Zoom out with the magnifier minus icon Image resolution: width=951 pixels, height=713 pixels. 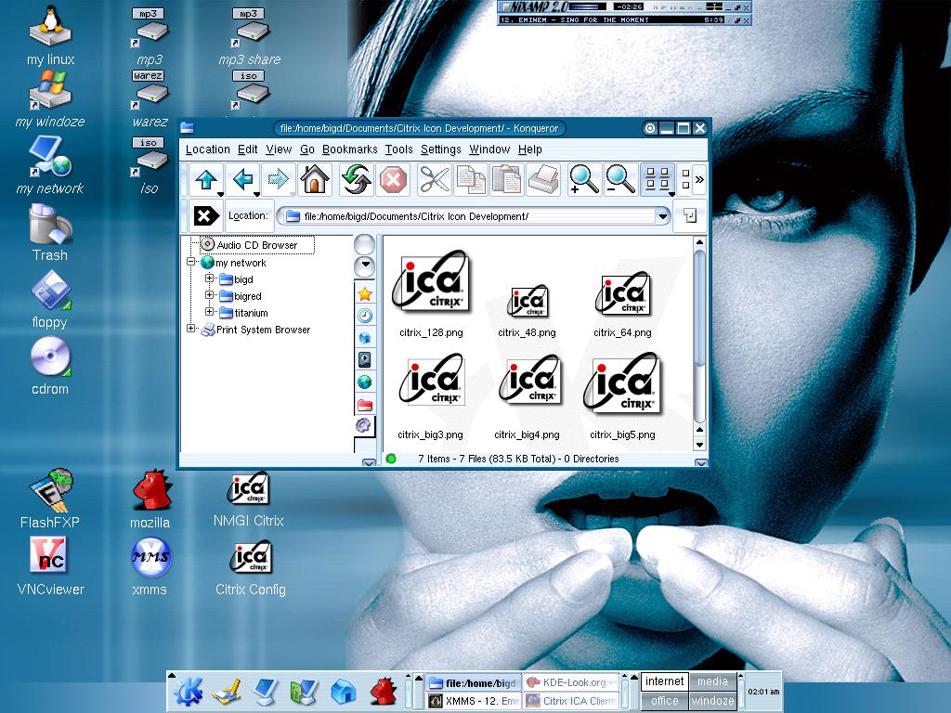[x=620, y=180]
